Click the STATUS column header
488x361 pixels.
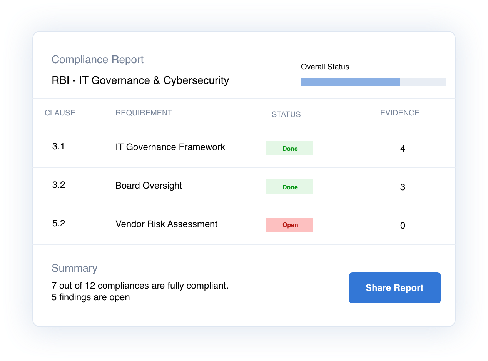286,114
